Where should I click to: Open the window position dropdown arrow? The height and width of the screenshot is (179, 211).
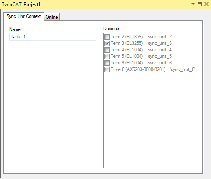(x=193, y=4)
